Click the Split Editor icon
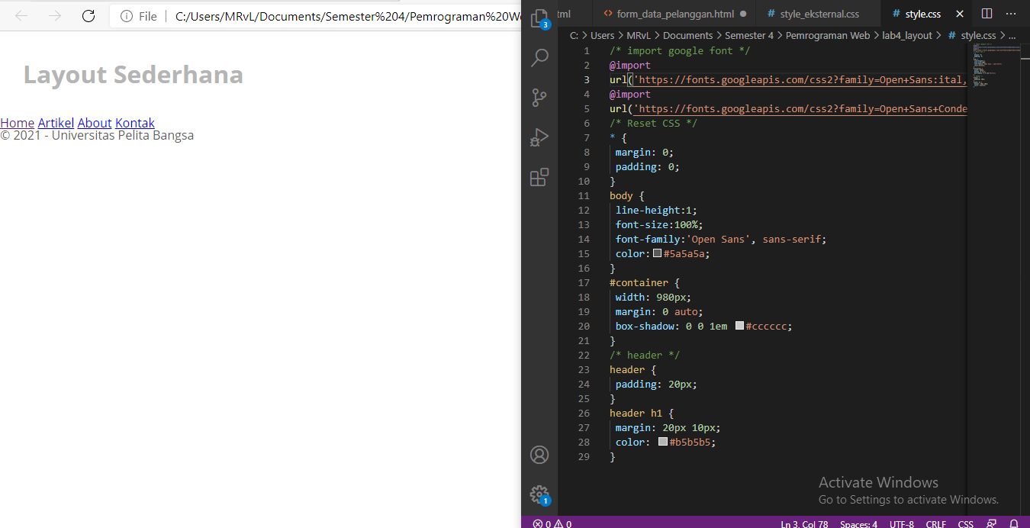 (x=987, y=13)
